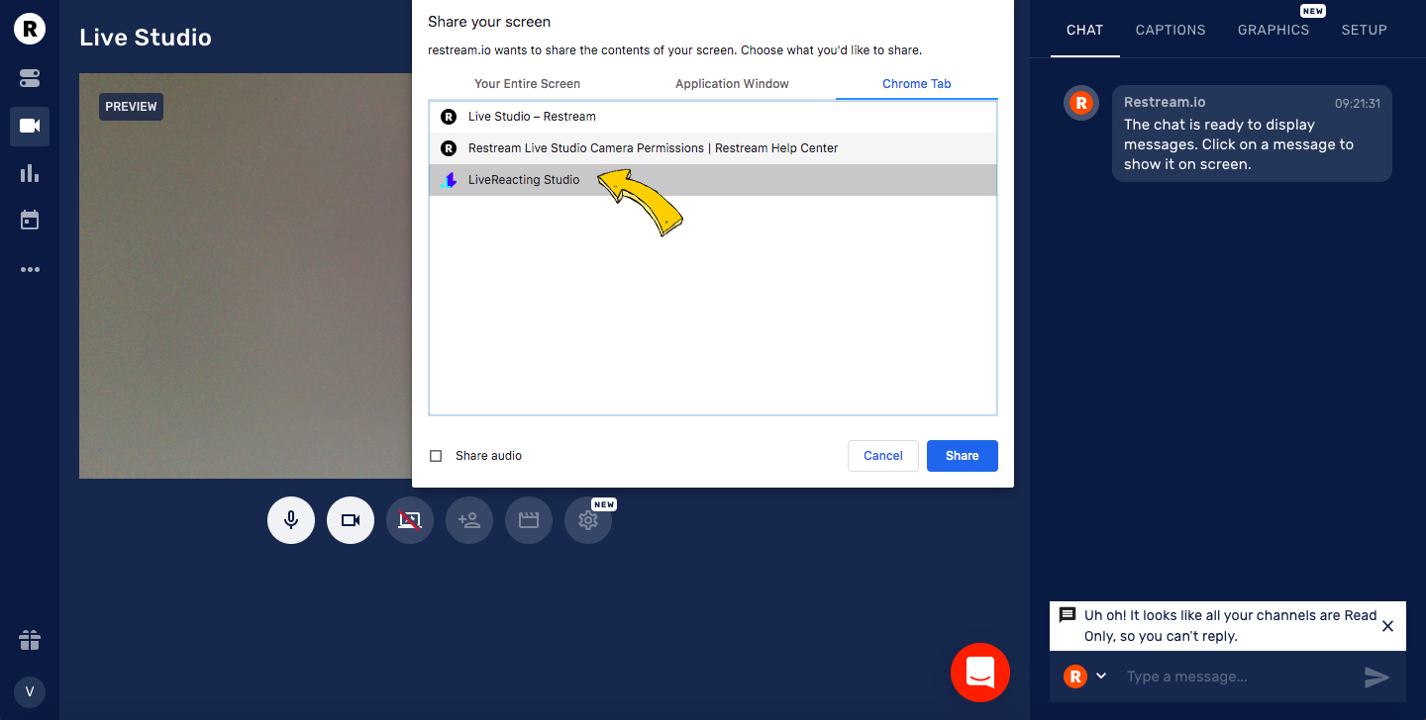Expand the chat channel selector chevron
Viewport: 1426px width, 720px height.
pyautogui.click(x=1101, y=675)
